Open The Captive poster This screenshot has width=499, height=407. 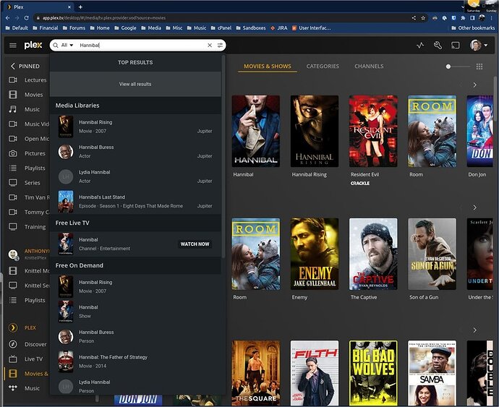click(373, 254)
